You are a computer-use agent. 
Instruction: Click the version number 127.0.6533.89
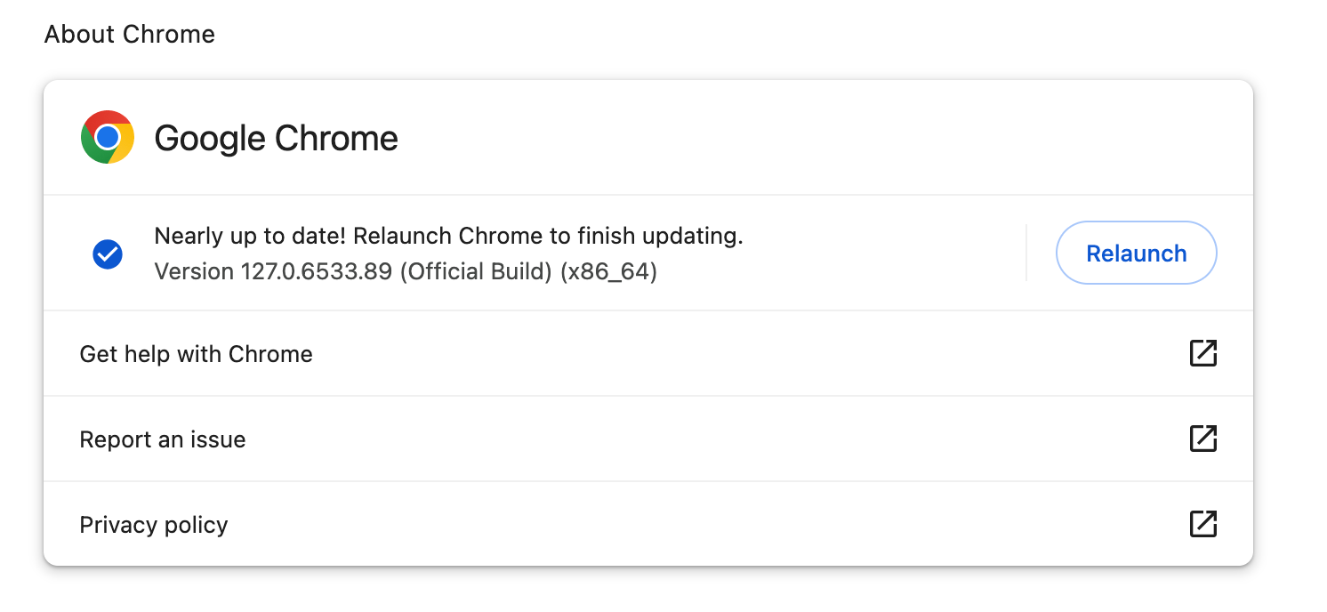(316, 271)
